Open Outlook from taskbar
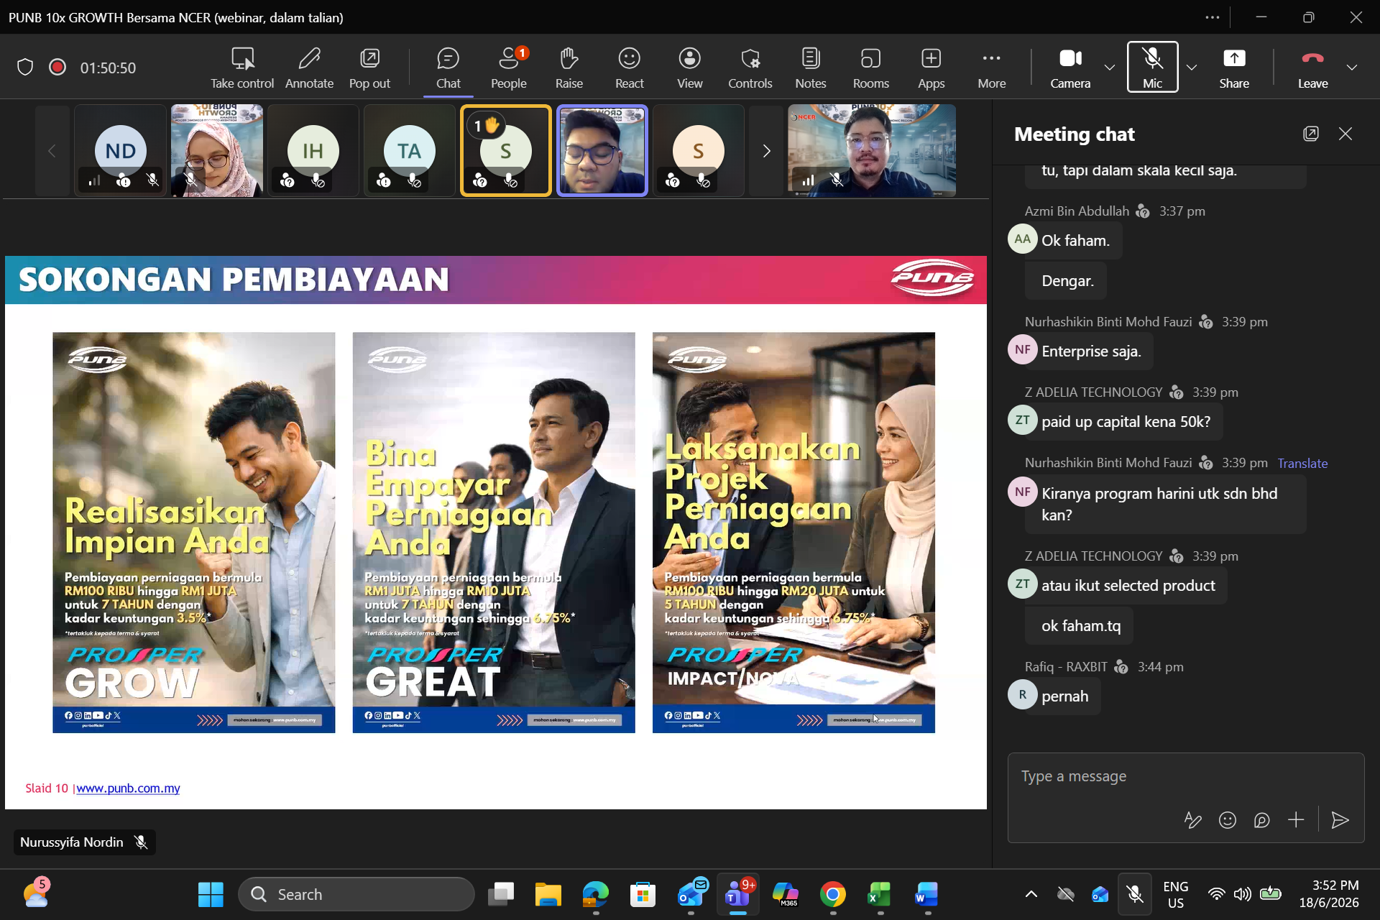Viewport: 1380px width, 920px height. click(x=691, y=894)
